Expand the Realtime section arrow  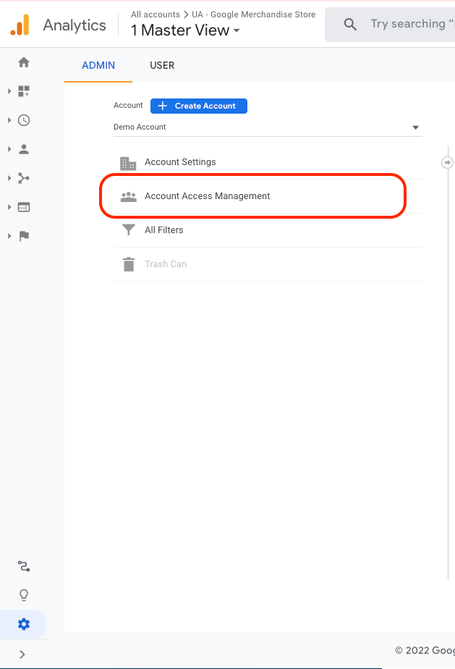pyautogui.click(x=9, y=120)
